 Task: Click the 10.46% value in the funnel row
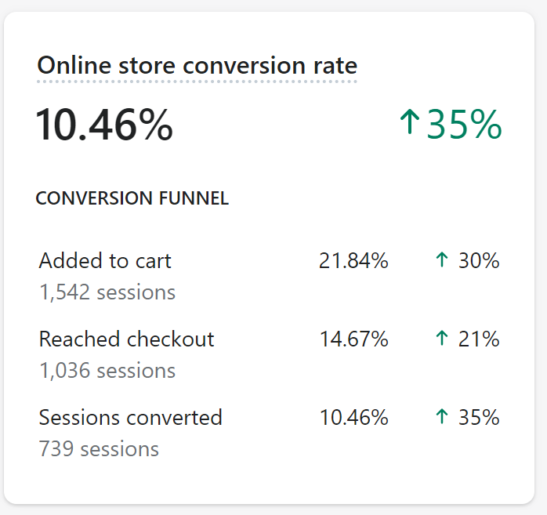(x=353, y=417)
